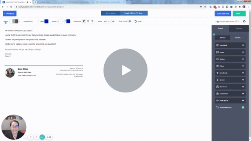Go back with the Previous button
This screenshot has height=141, width=251.
click(9, 14)
